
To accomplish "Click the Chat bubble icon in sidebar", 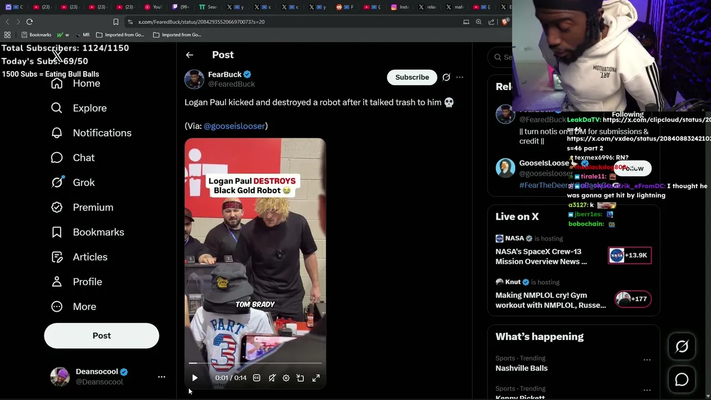I will pyautogui.click(x=57, y=158).
